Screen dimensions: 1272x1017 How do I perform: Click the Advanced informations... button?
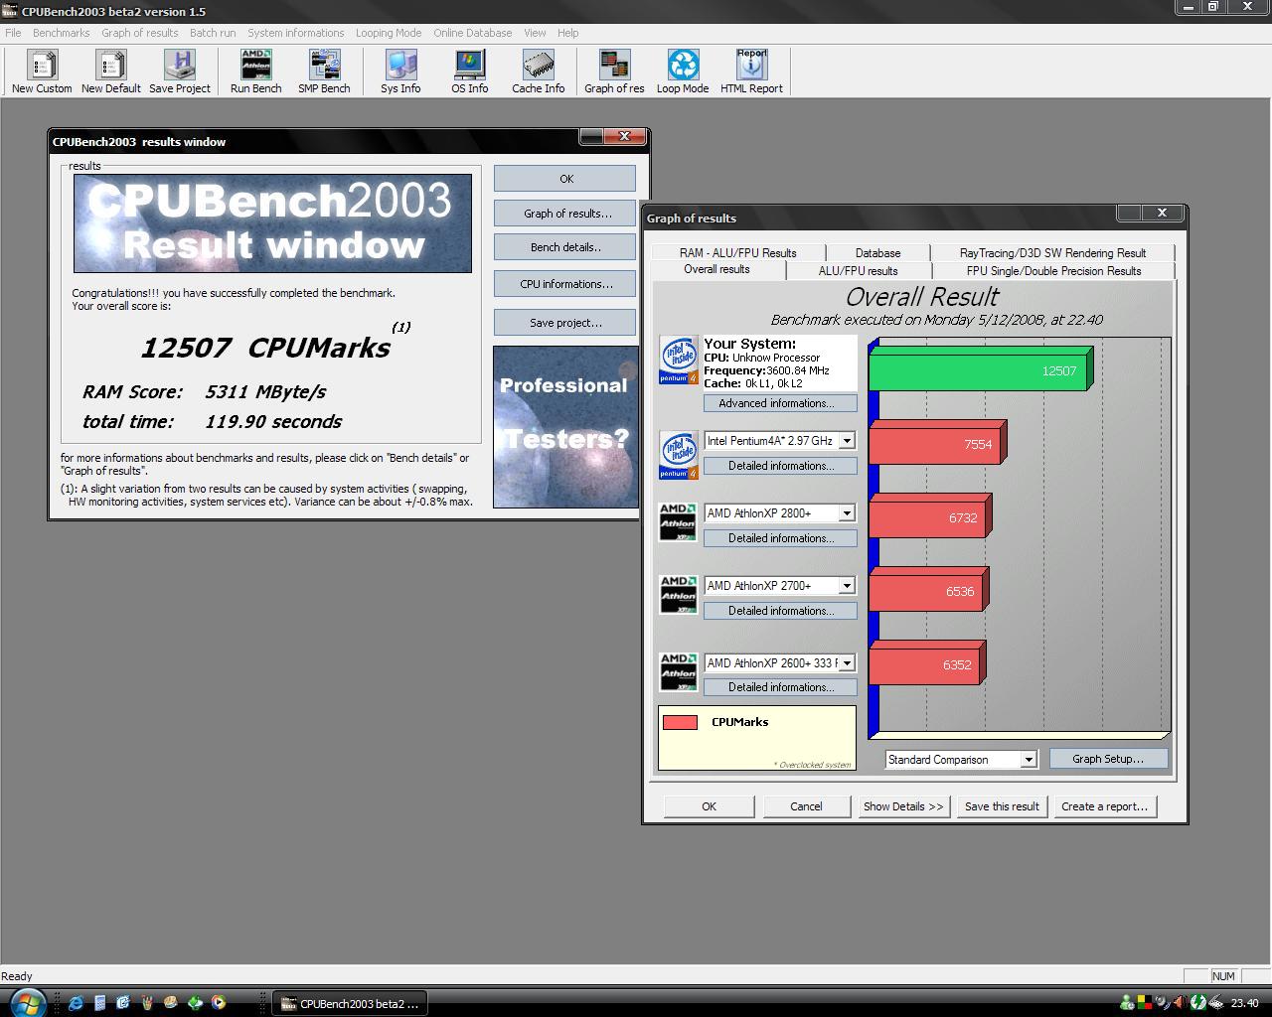pyautogui.click(x=781, y=403)
